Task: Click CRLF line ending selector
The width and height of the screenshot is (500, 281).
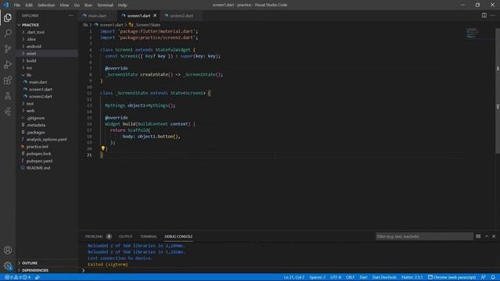Action: coord(350,277)
